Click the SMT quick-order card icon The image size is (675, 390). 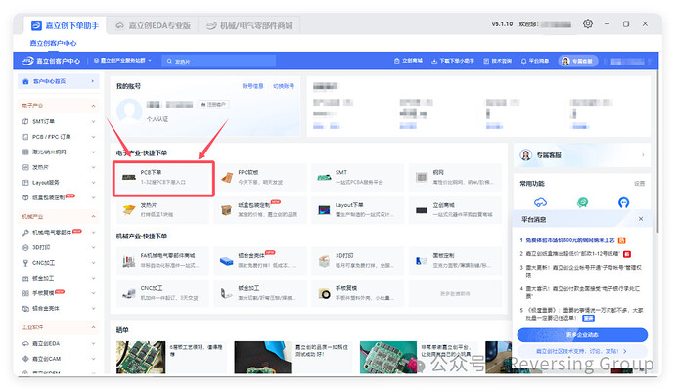pos(324,177)
